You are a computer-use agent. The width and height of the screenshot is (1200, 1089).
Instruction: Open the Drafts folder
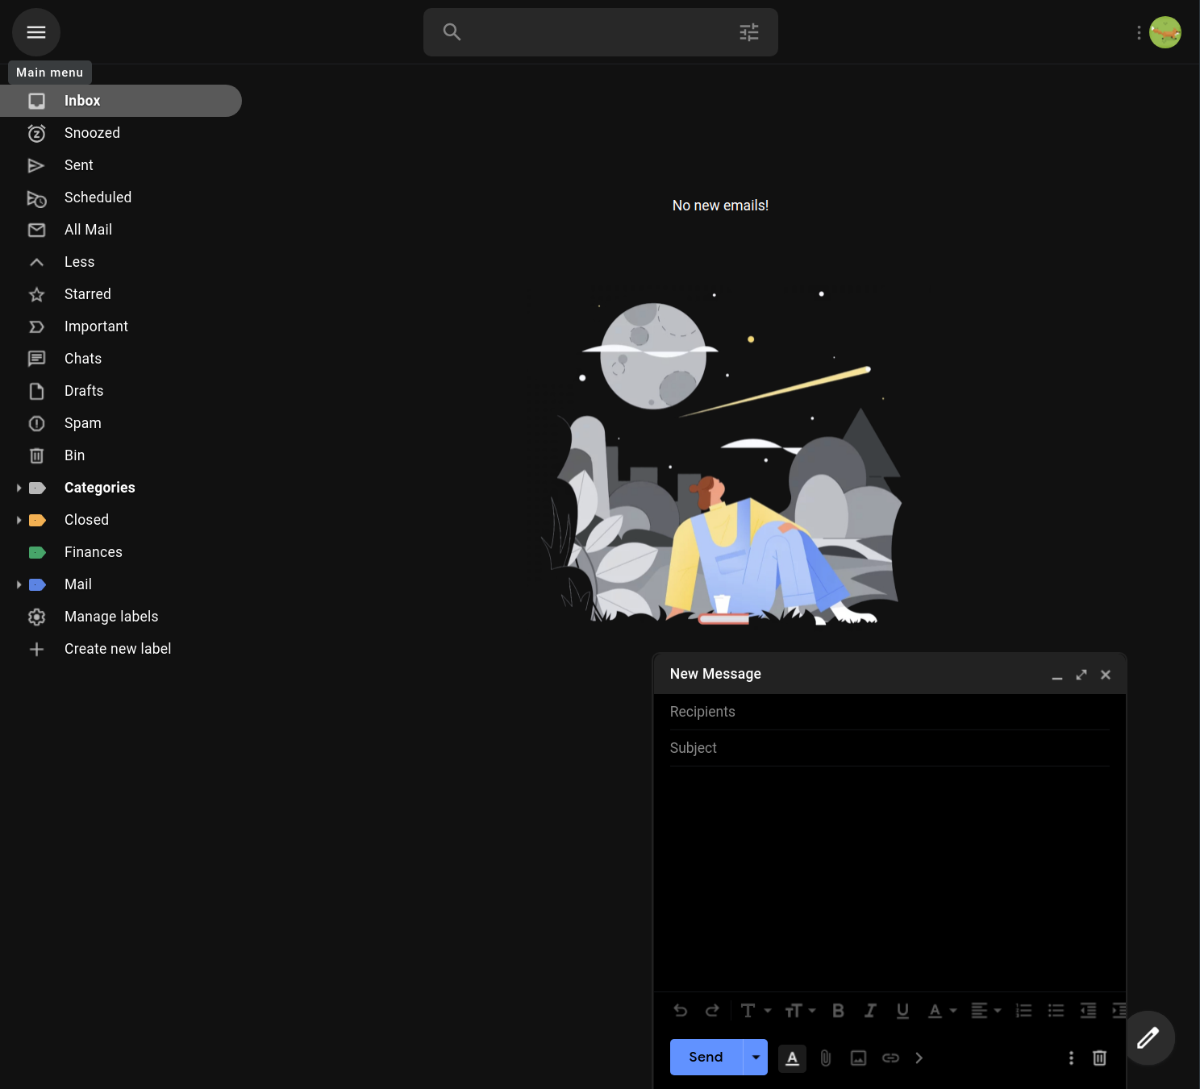point(121,391)
